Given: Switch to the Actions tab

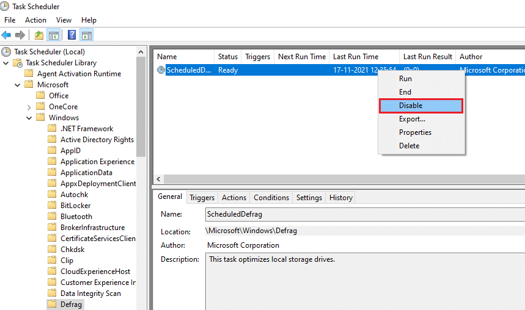Looking at the screenshot, I should tap(234, 198).
